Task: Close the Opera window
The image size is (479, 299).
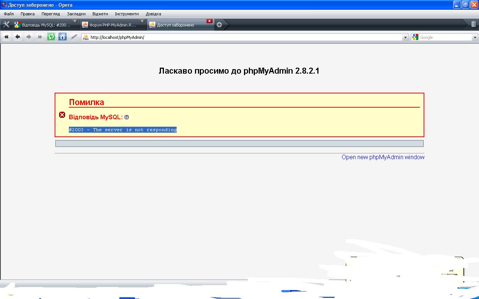Action: 474,4
